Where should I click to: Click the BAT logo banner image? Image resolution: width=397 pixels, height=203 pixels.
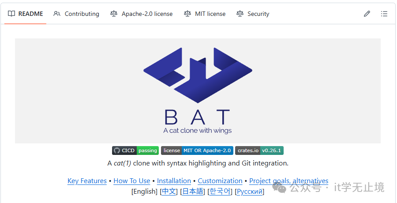pyautogui.click(x=198, y=91)
